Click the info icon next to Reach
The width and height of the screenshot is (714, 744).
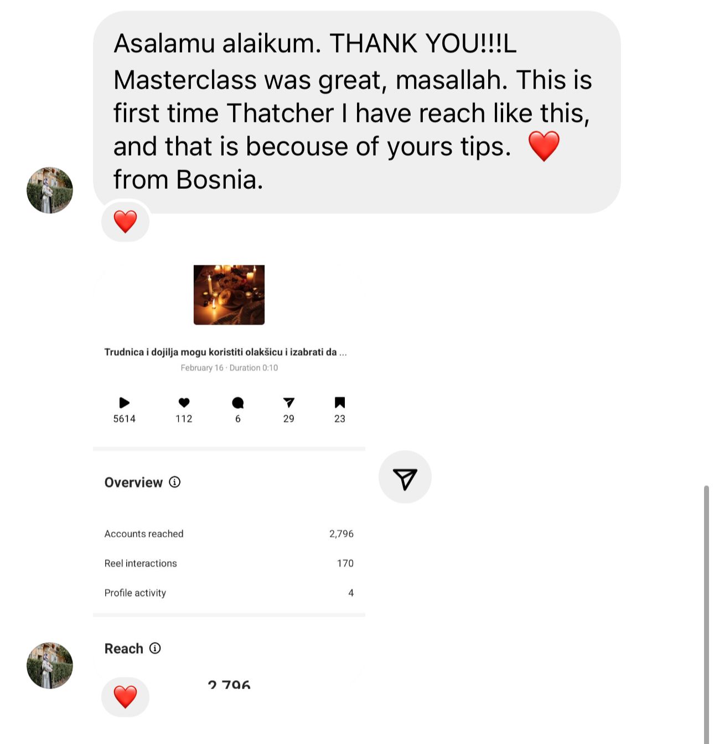point(155,648)
